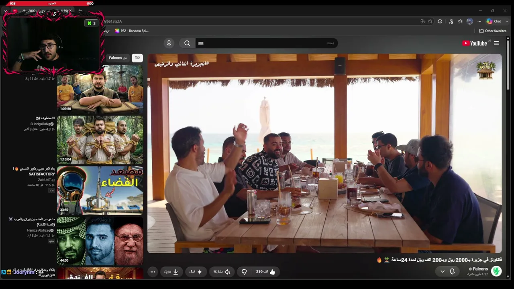Close the current browser tab
This screenshot has width=514, height=289.
pyautogui.click(x=70, y=11)
